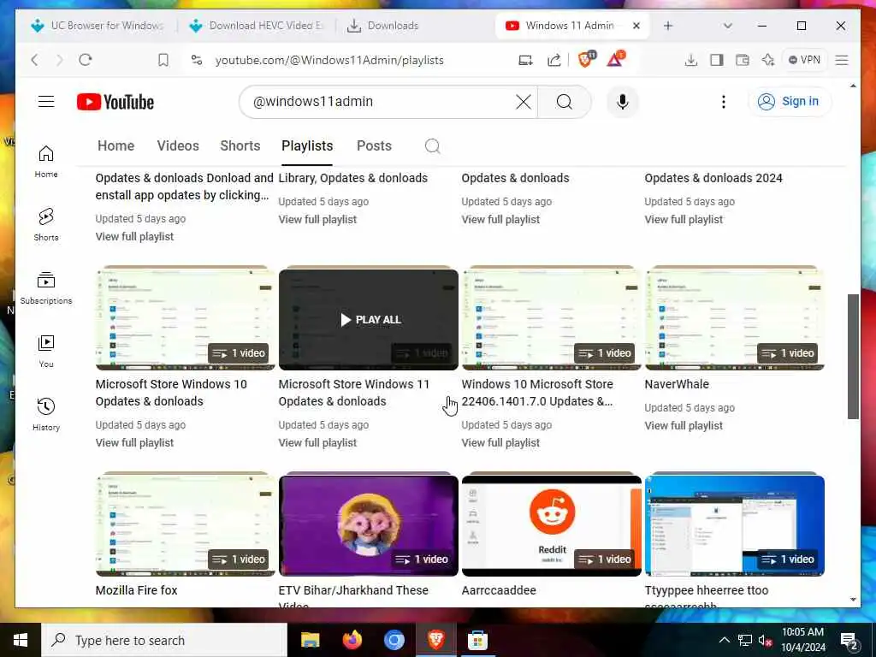876x657 pixels.
Task: Click the taskbar search box
Action: (164, 640)
